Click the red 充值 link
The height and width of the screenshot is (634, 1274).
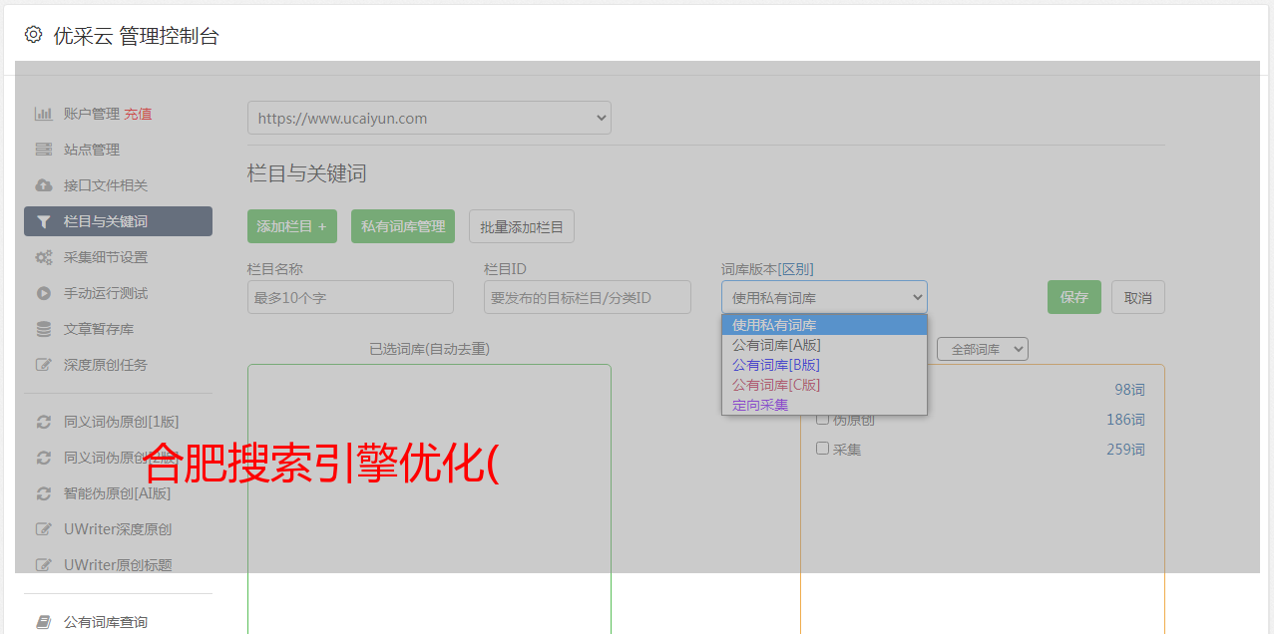138,114
